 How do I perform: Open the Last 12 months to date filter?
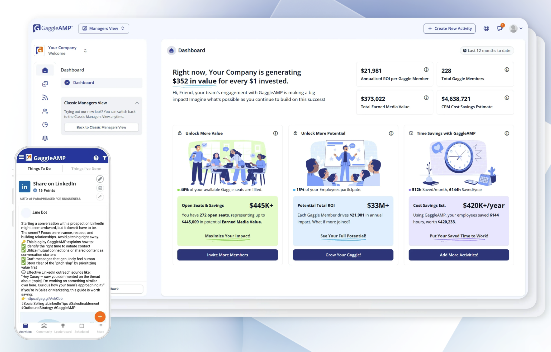487,51
